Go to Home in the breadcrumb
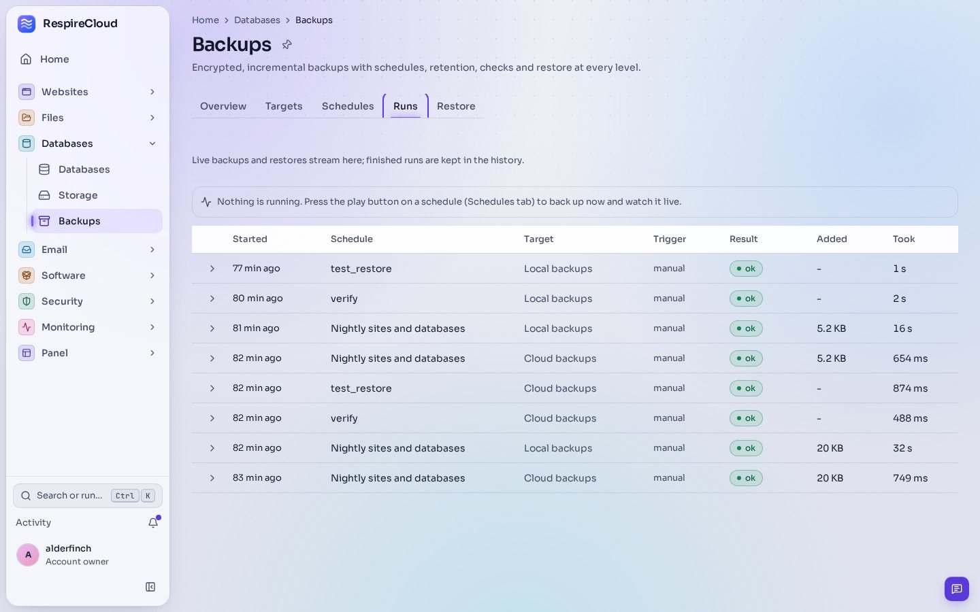 coord(206,20)
